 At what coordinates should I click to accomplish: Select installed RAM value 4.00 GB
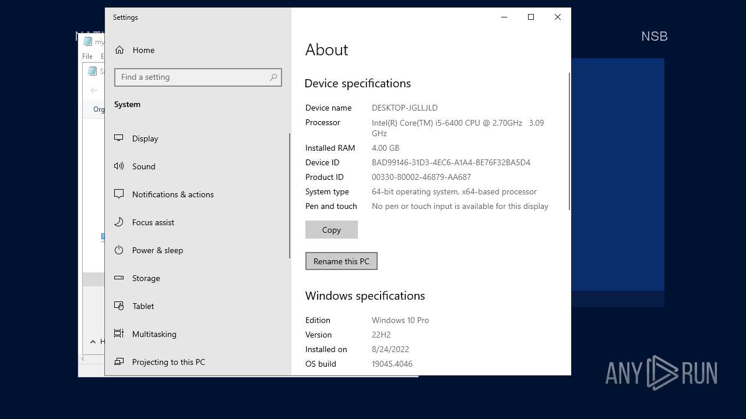click(x=385, y=148)
